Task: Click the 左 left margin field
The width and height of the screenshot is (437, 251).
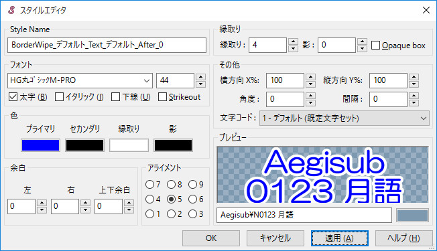Action: pyautogui.click(x=21, y=206)
